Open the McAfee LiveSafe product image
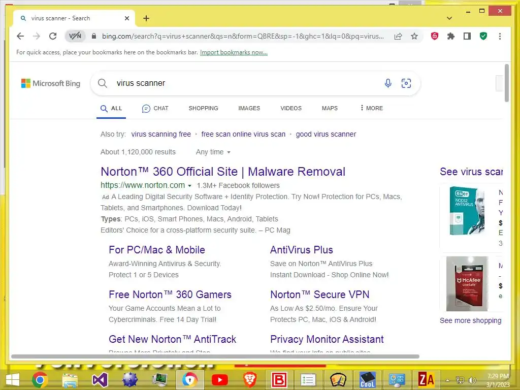Viewport: 520px width, 390px height. pos(467,283)
